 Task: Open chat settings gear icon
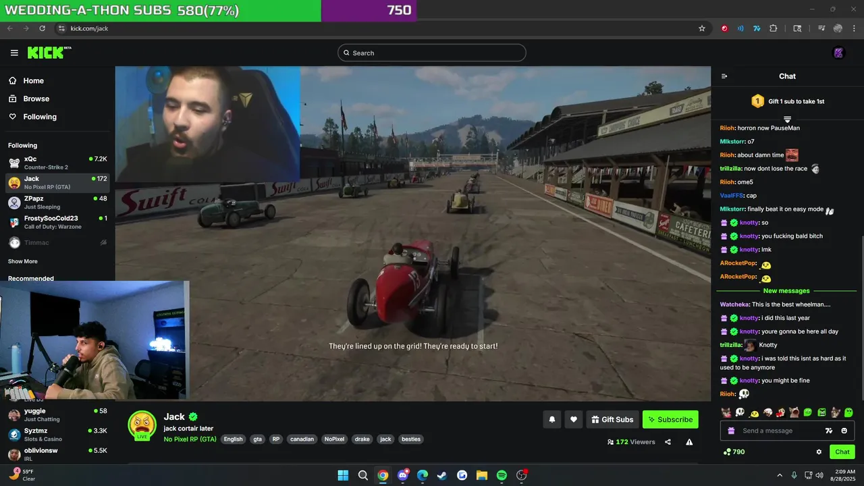pos(819,452)
